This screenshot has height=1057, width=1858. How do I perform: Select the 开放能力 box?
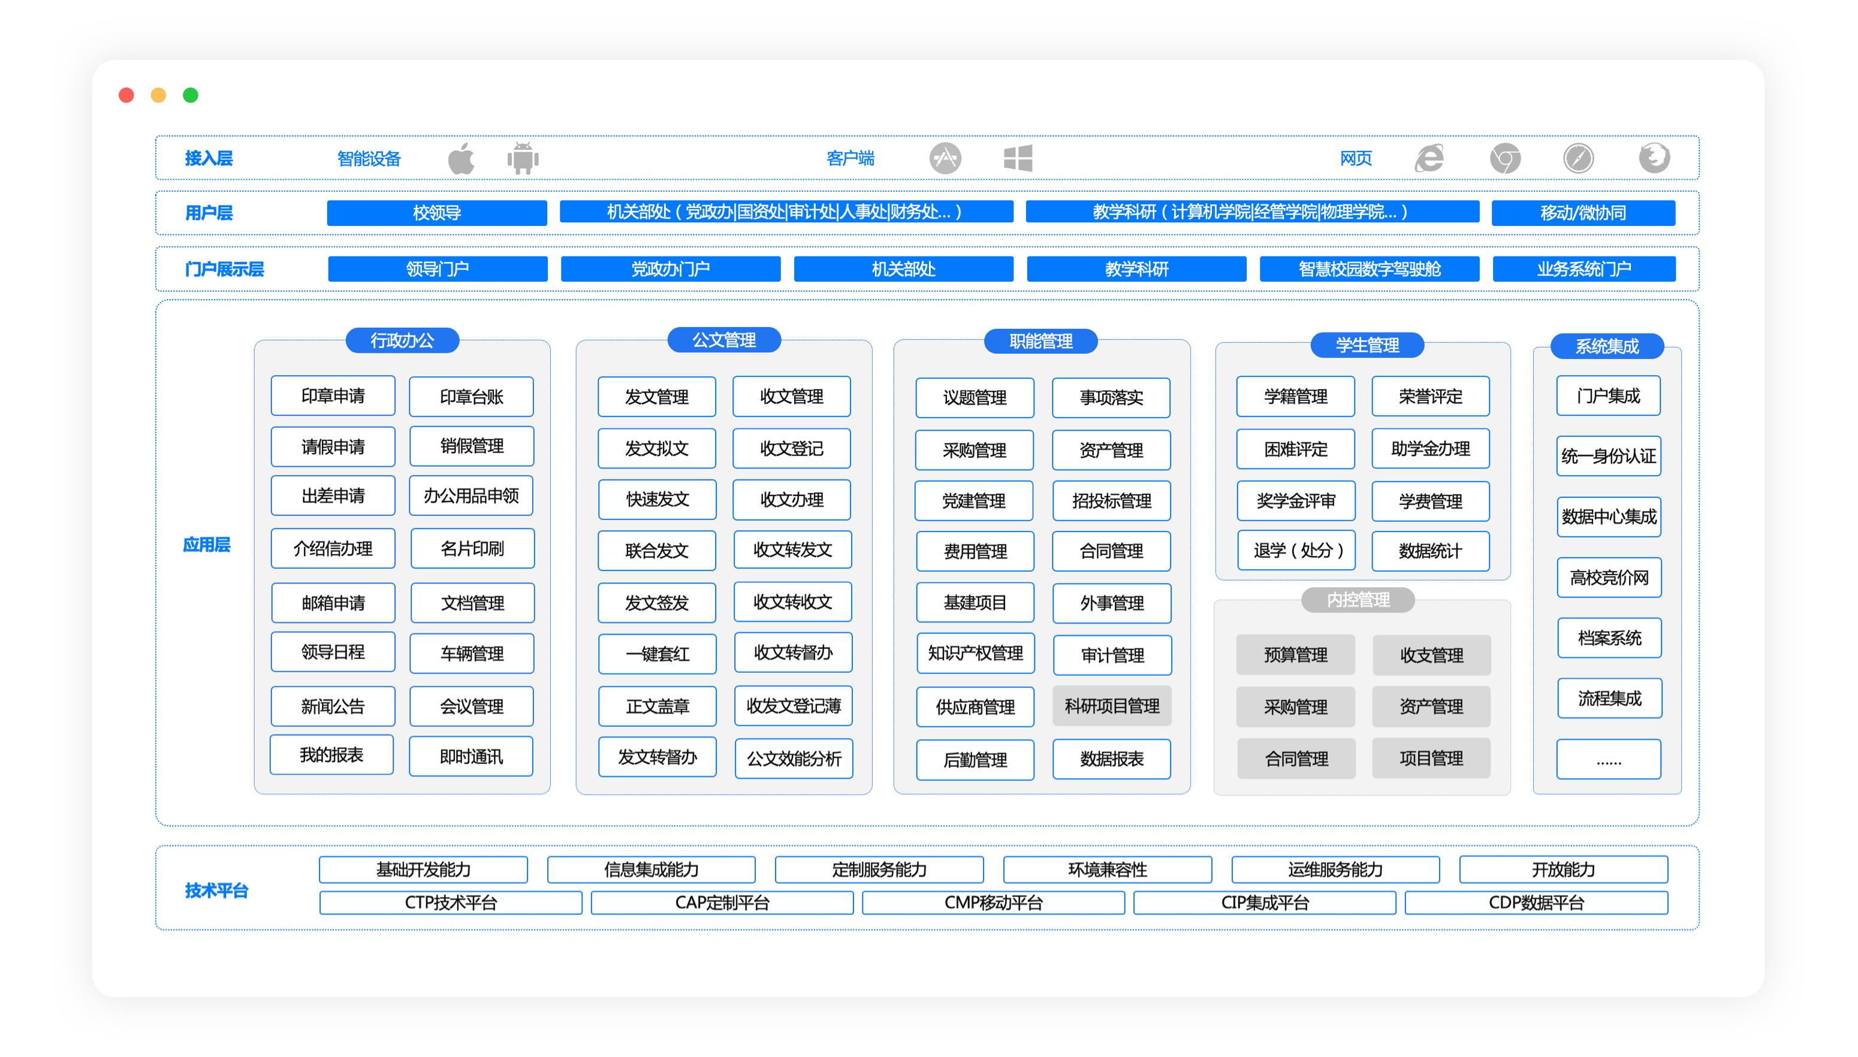pos(1563,869)
